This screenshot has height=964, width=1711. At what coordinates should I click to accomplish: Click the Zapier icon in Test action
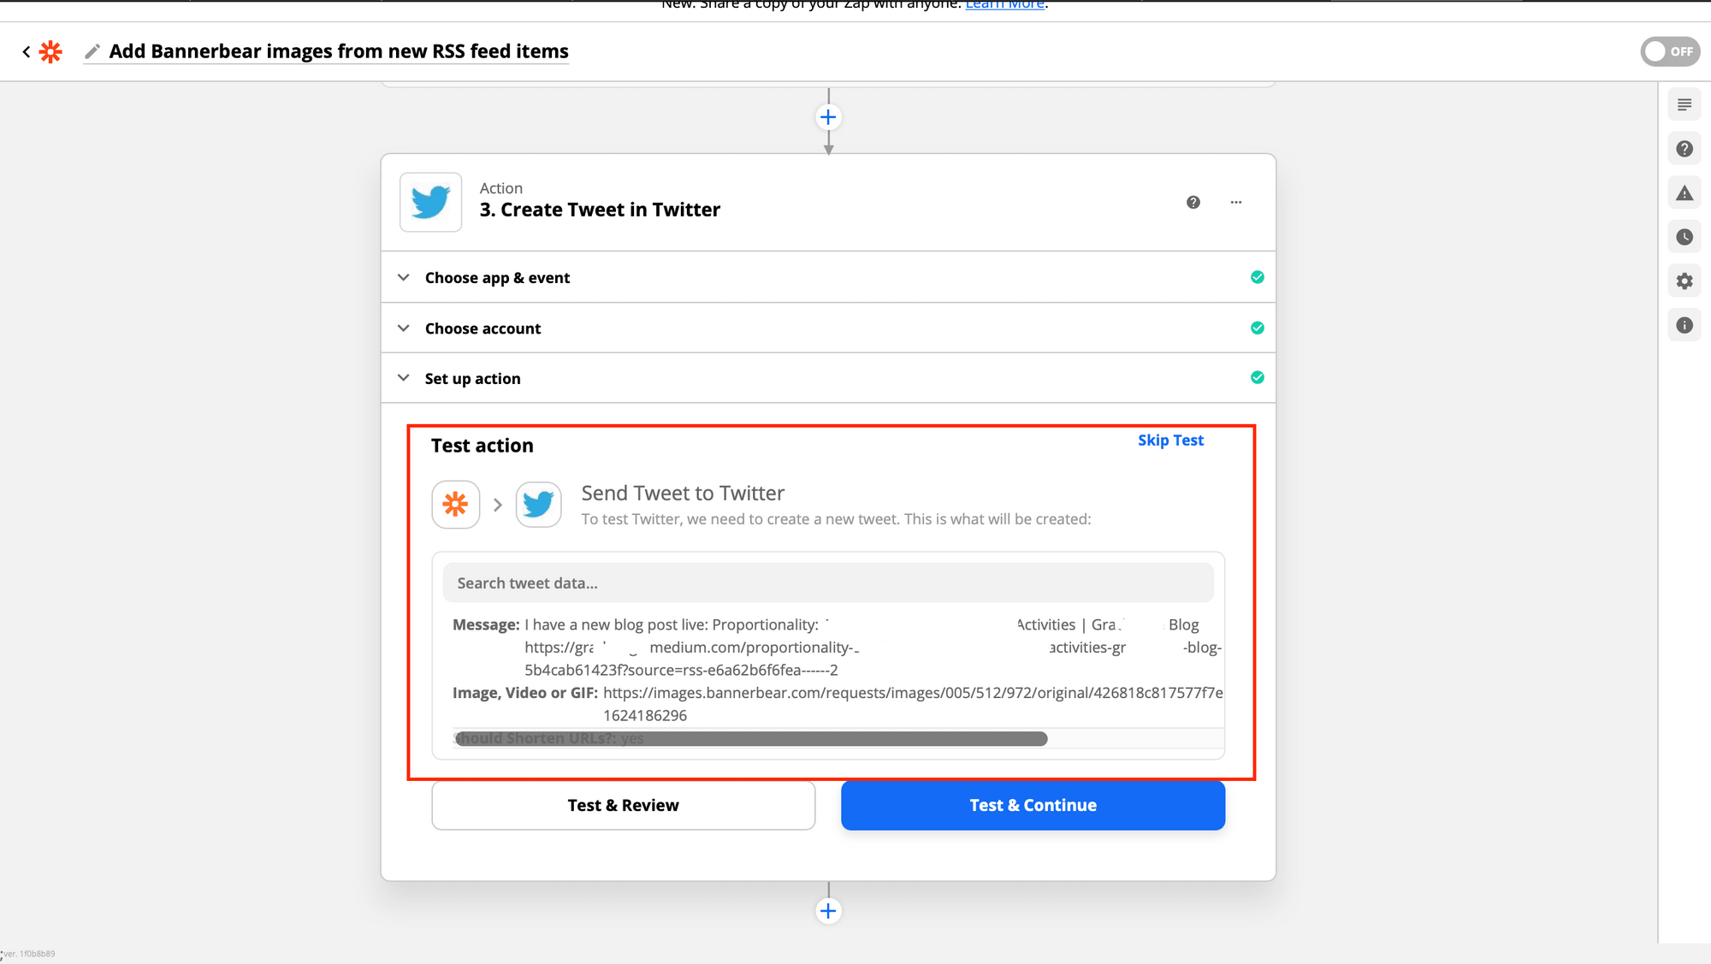pyautogui.click(x=456, y=505)
